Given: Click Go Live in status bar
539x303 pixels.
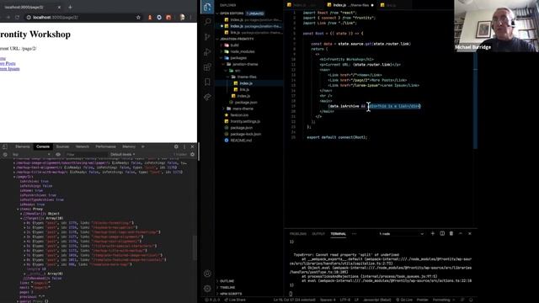Looking at the screenshot, I should coord(404,300).
